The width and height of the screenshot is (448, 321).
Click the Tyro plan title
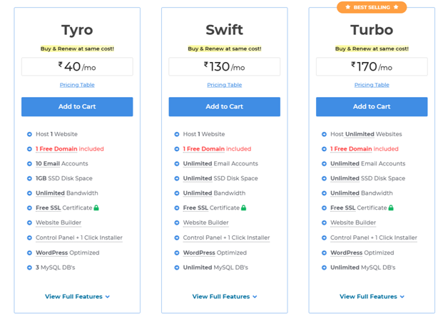77,30
